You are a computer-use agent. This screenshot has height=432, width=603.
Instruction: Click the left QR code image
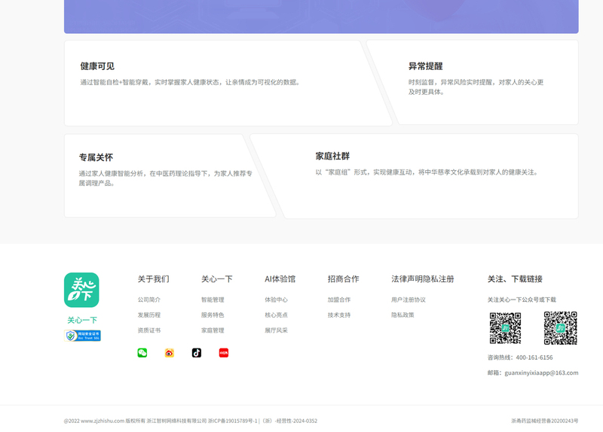click(x=505, y=328)
